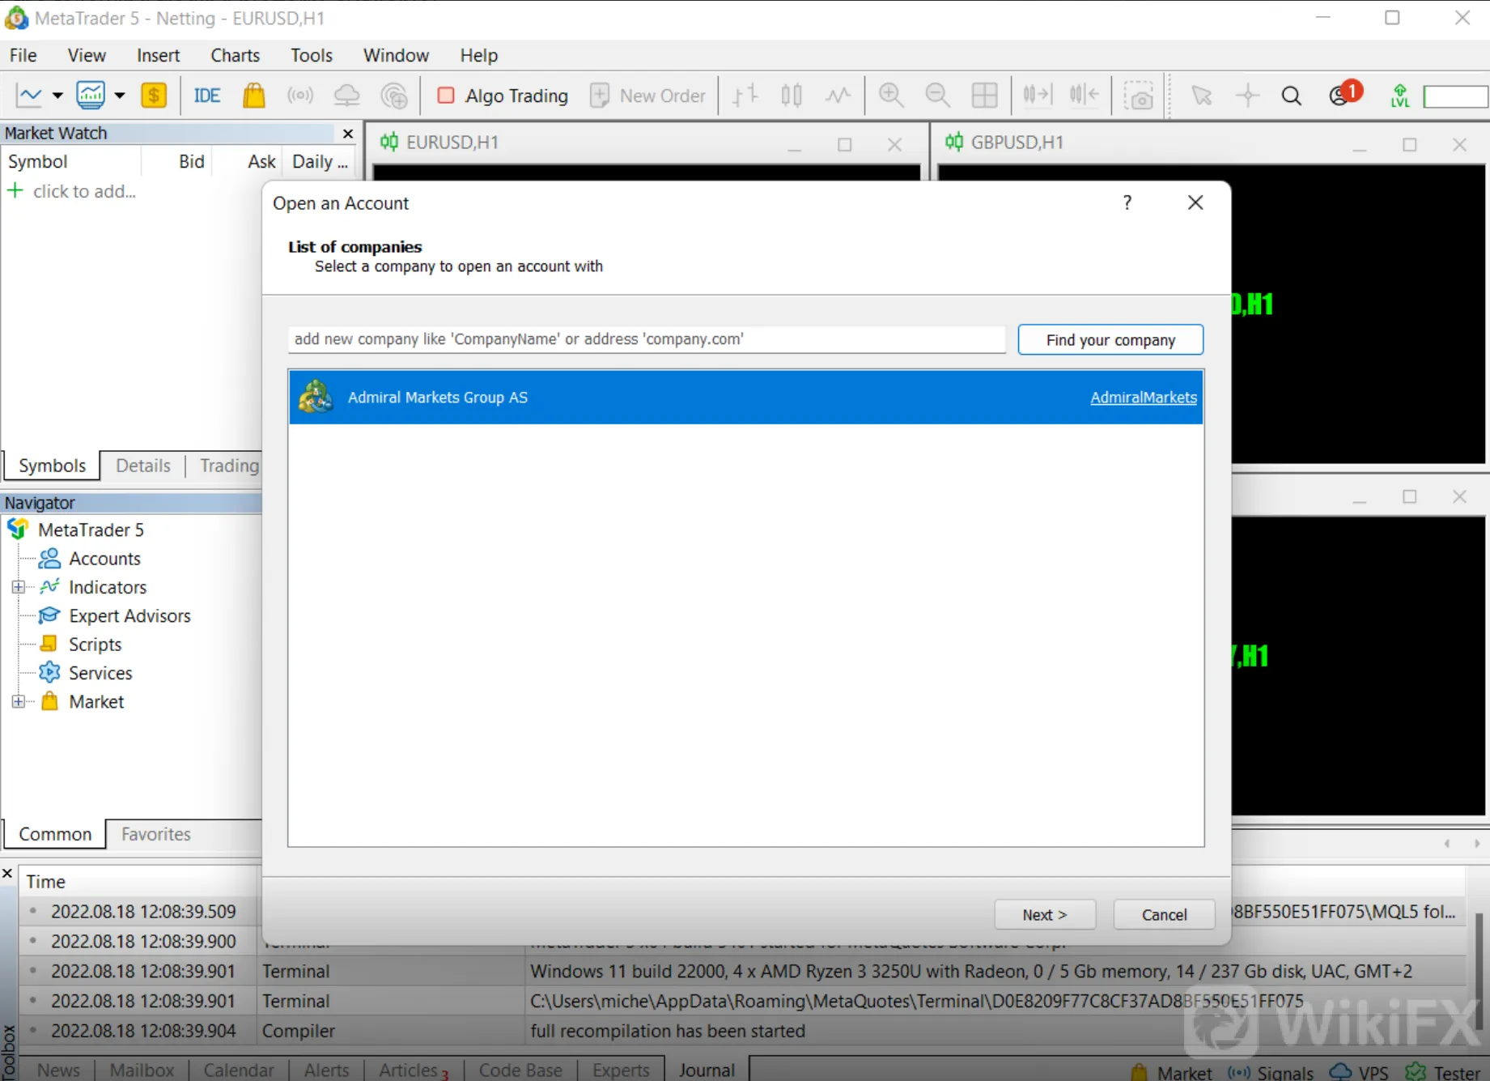Screen dimensions: 1490x1081
Task: Click the help question mark in dialog
Action: tap(1127, 202)
